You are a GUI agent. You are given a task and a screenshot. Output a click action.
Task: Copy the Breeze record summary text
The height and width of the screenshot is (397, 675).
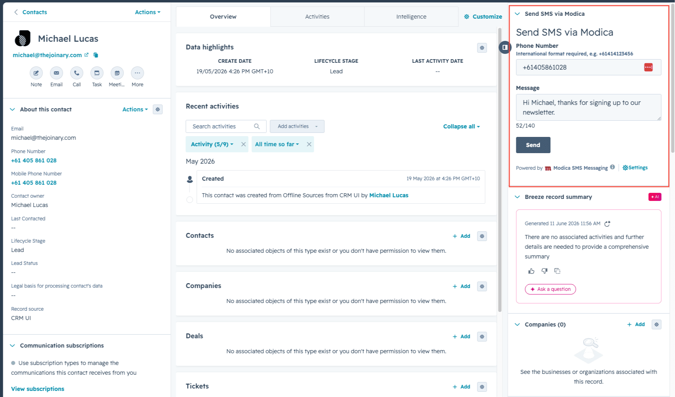[x=557, y=271]
